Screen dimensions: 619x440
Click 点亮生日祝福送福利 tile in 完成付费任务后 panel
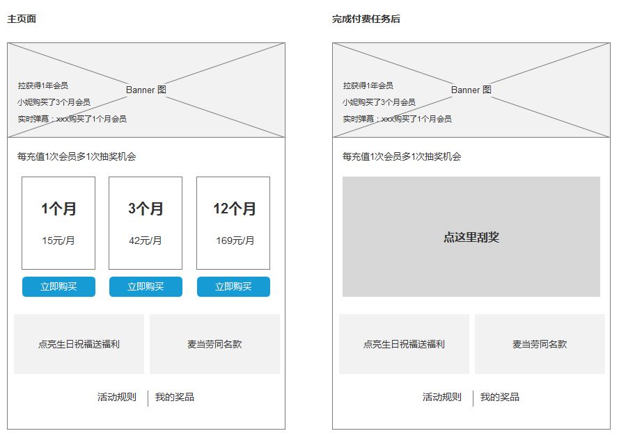404,344
